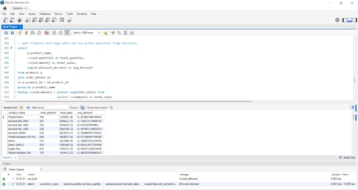Toggle the right sidebar panel
Image resolution: width=358 pixels, height=190 pixels.
[354, 20]
